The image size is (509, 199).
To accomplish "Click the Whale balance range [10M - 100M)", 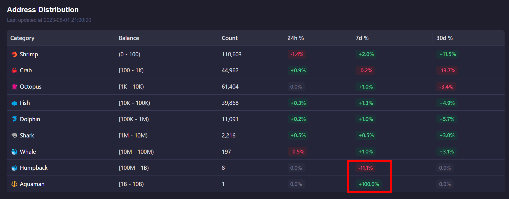I will coord(136,152).
